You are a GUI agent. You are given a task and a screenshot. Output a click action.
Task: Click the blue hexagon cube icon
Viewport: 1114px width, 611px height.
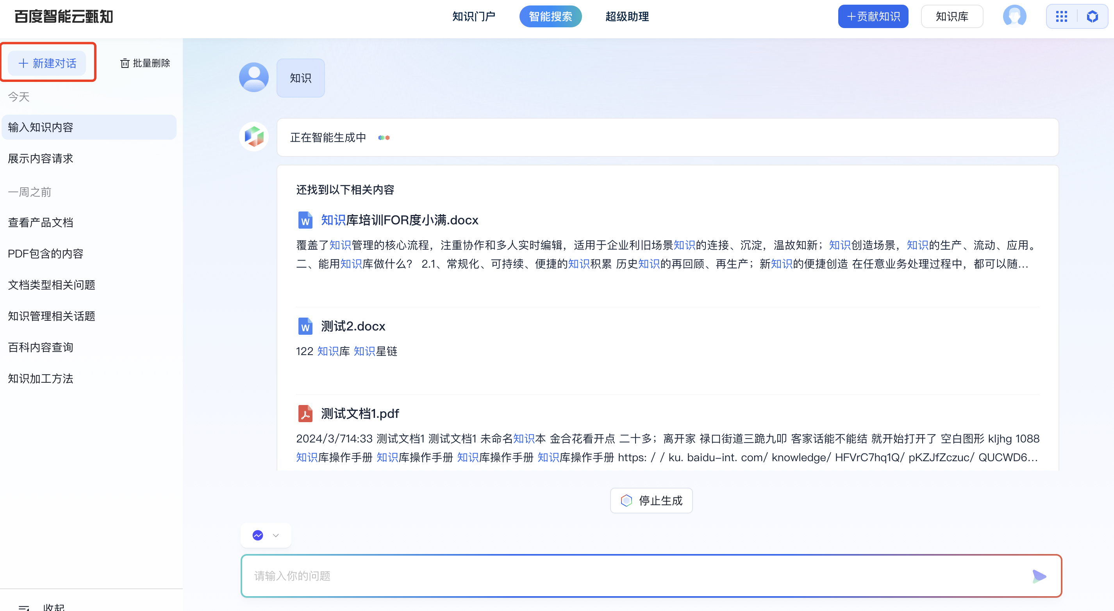[1093, 16]
